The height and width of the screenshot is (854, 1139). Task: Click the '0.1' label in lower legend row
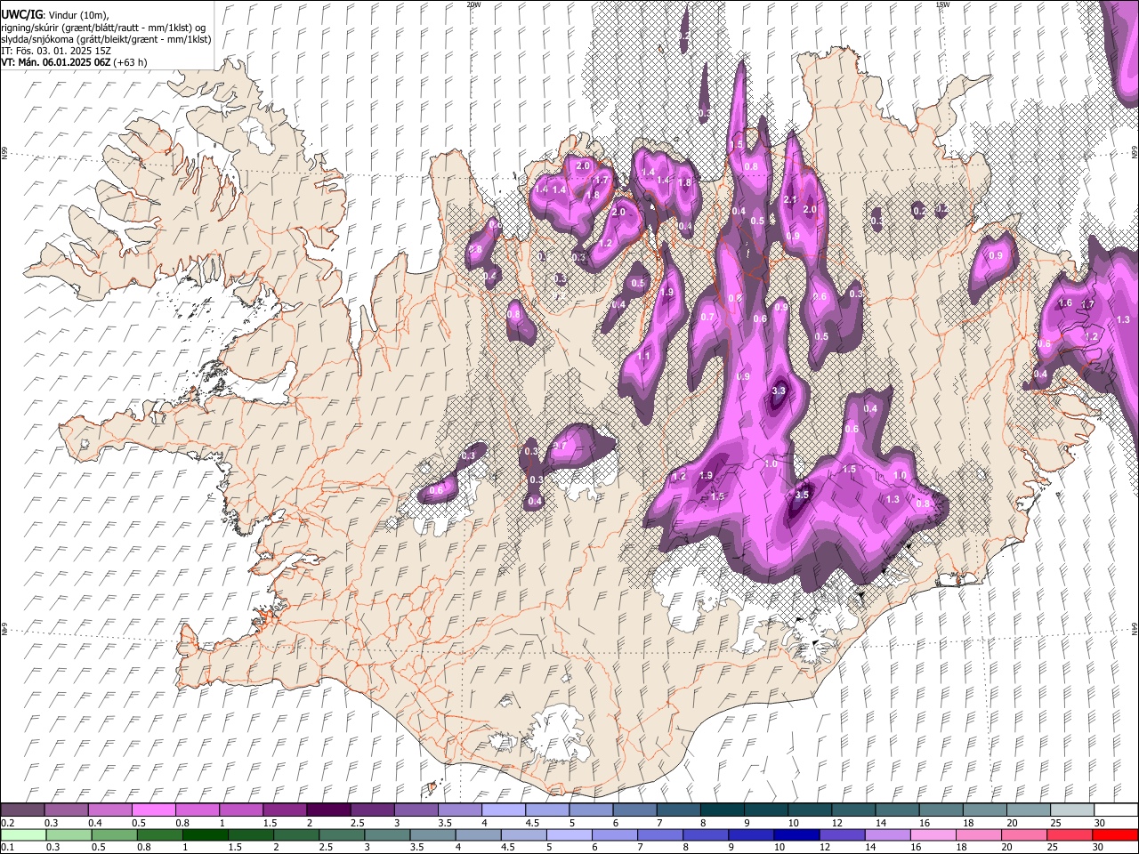point(7,848)
